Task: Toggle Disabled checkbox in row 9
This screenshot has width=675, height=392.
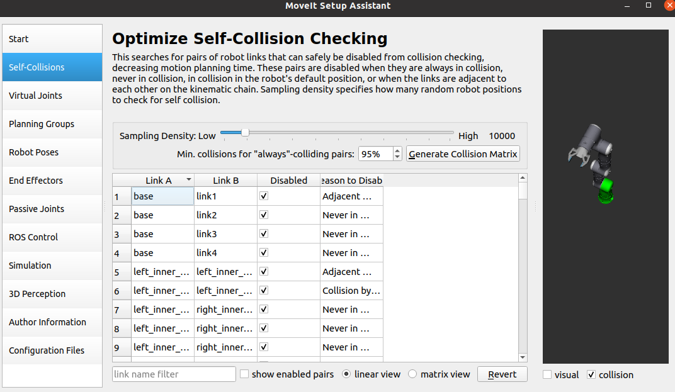Action: tap(264, 347)
